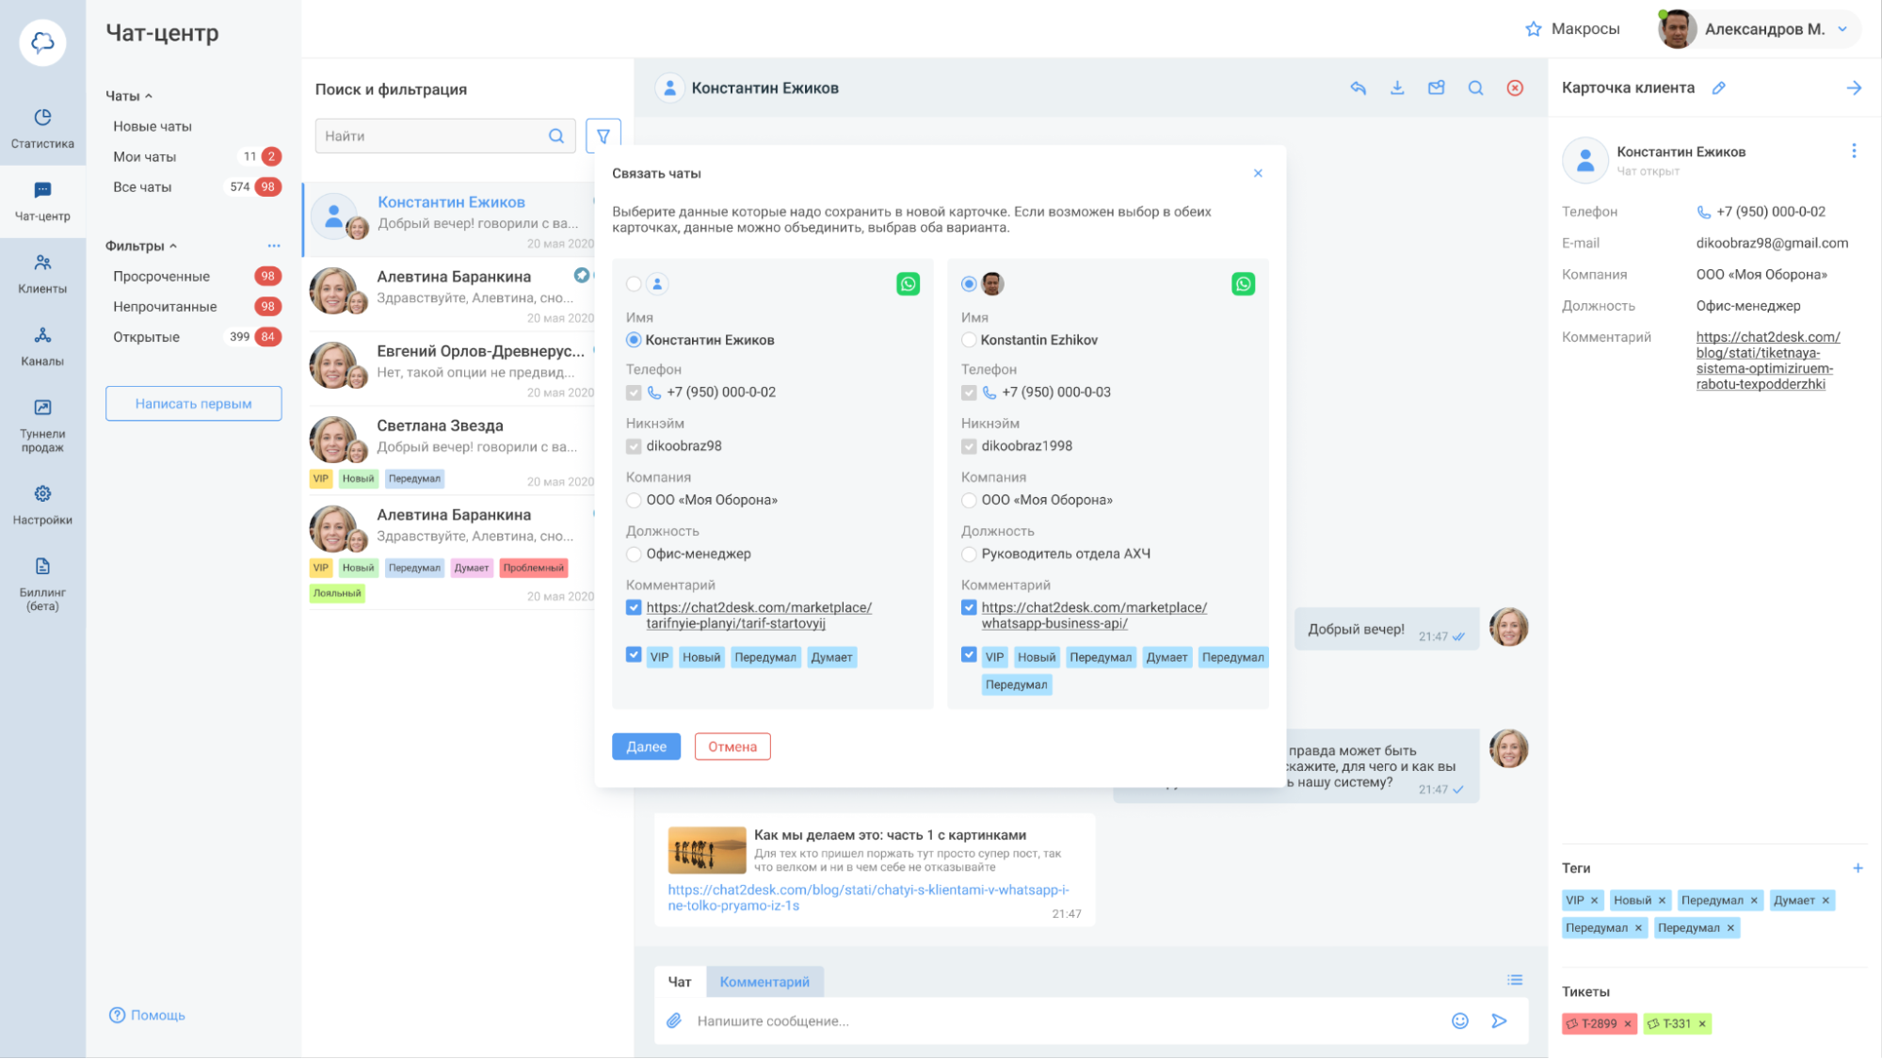Viewport: 1882px width, 1059px height.
Task: Download chat via header download icon
Action: (x=1397, y=88)
